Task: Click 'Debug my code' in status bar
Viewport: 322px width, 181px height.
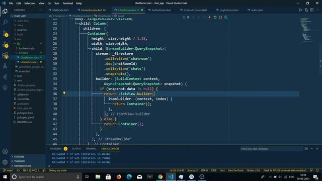Action: [57, 170]
